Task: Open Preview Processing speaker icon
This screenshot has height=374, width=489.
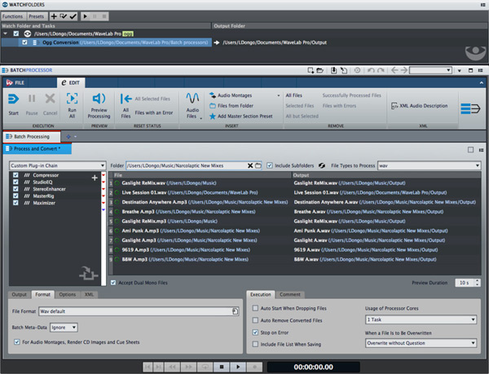Action: [x=99, y=99]
